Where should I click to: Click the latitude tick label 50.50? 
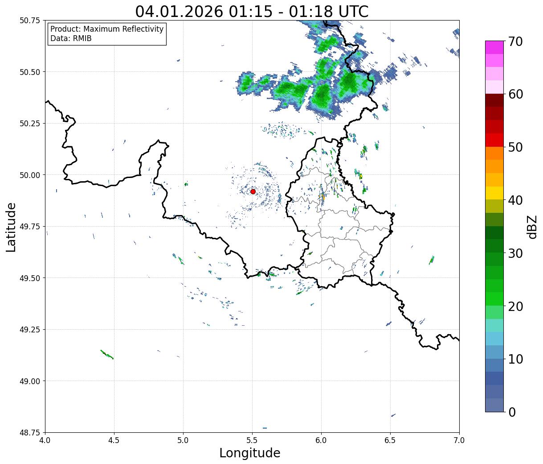pos(30,72)
